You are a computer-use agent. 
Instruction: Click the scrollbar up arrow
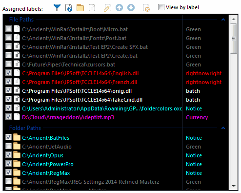point(234,19)
